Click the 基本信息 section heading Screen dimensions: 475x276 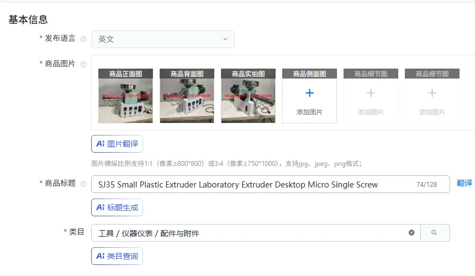28,20
